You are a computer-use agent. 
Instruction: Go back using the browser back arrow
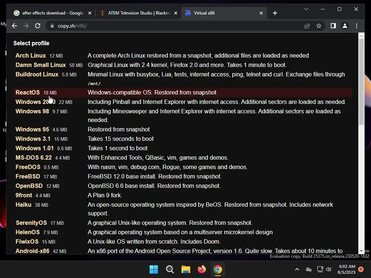[x=14, y=26]
